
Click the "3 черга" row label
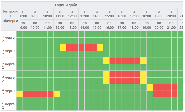[8, 64]
